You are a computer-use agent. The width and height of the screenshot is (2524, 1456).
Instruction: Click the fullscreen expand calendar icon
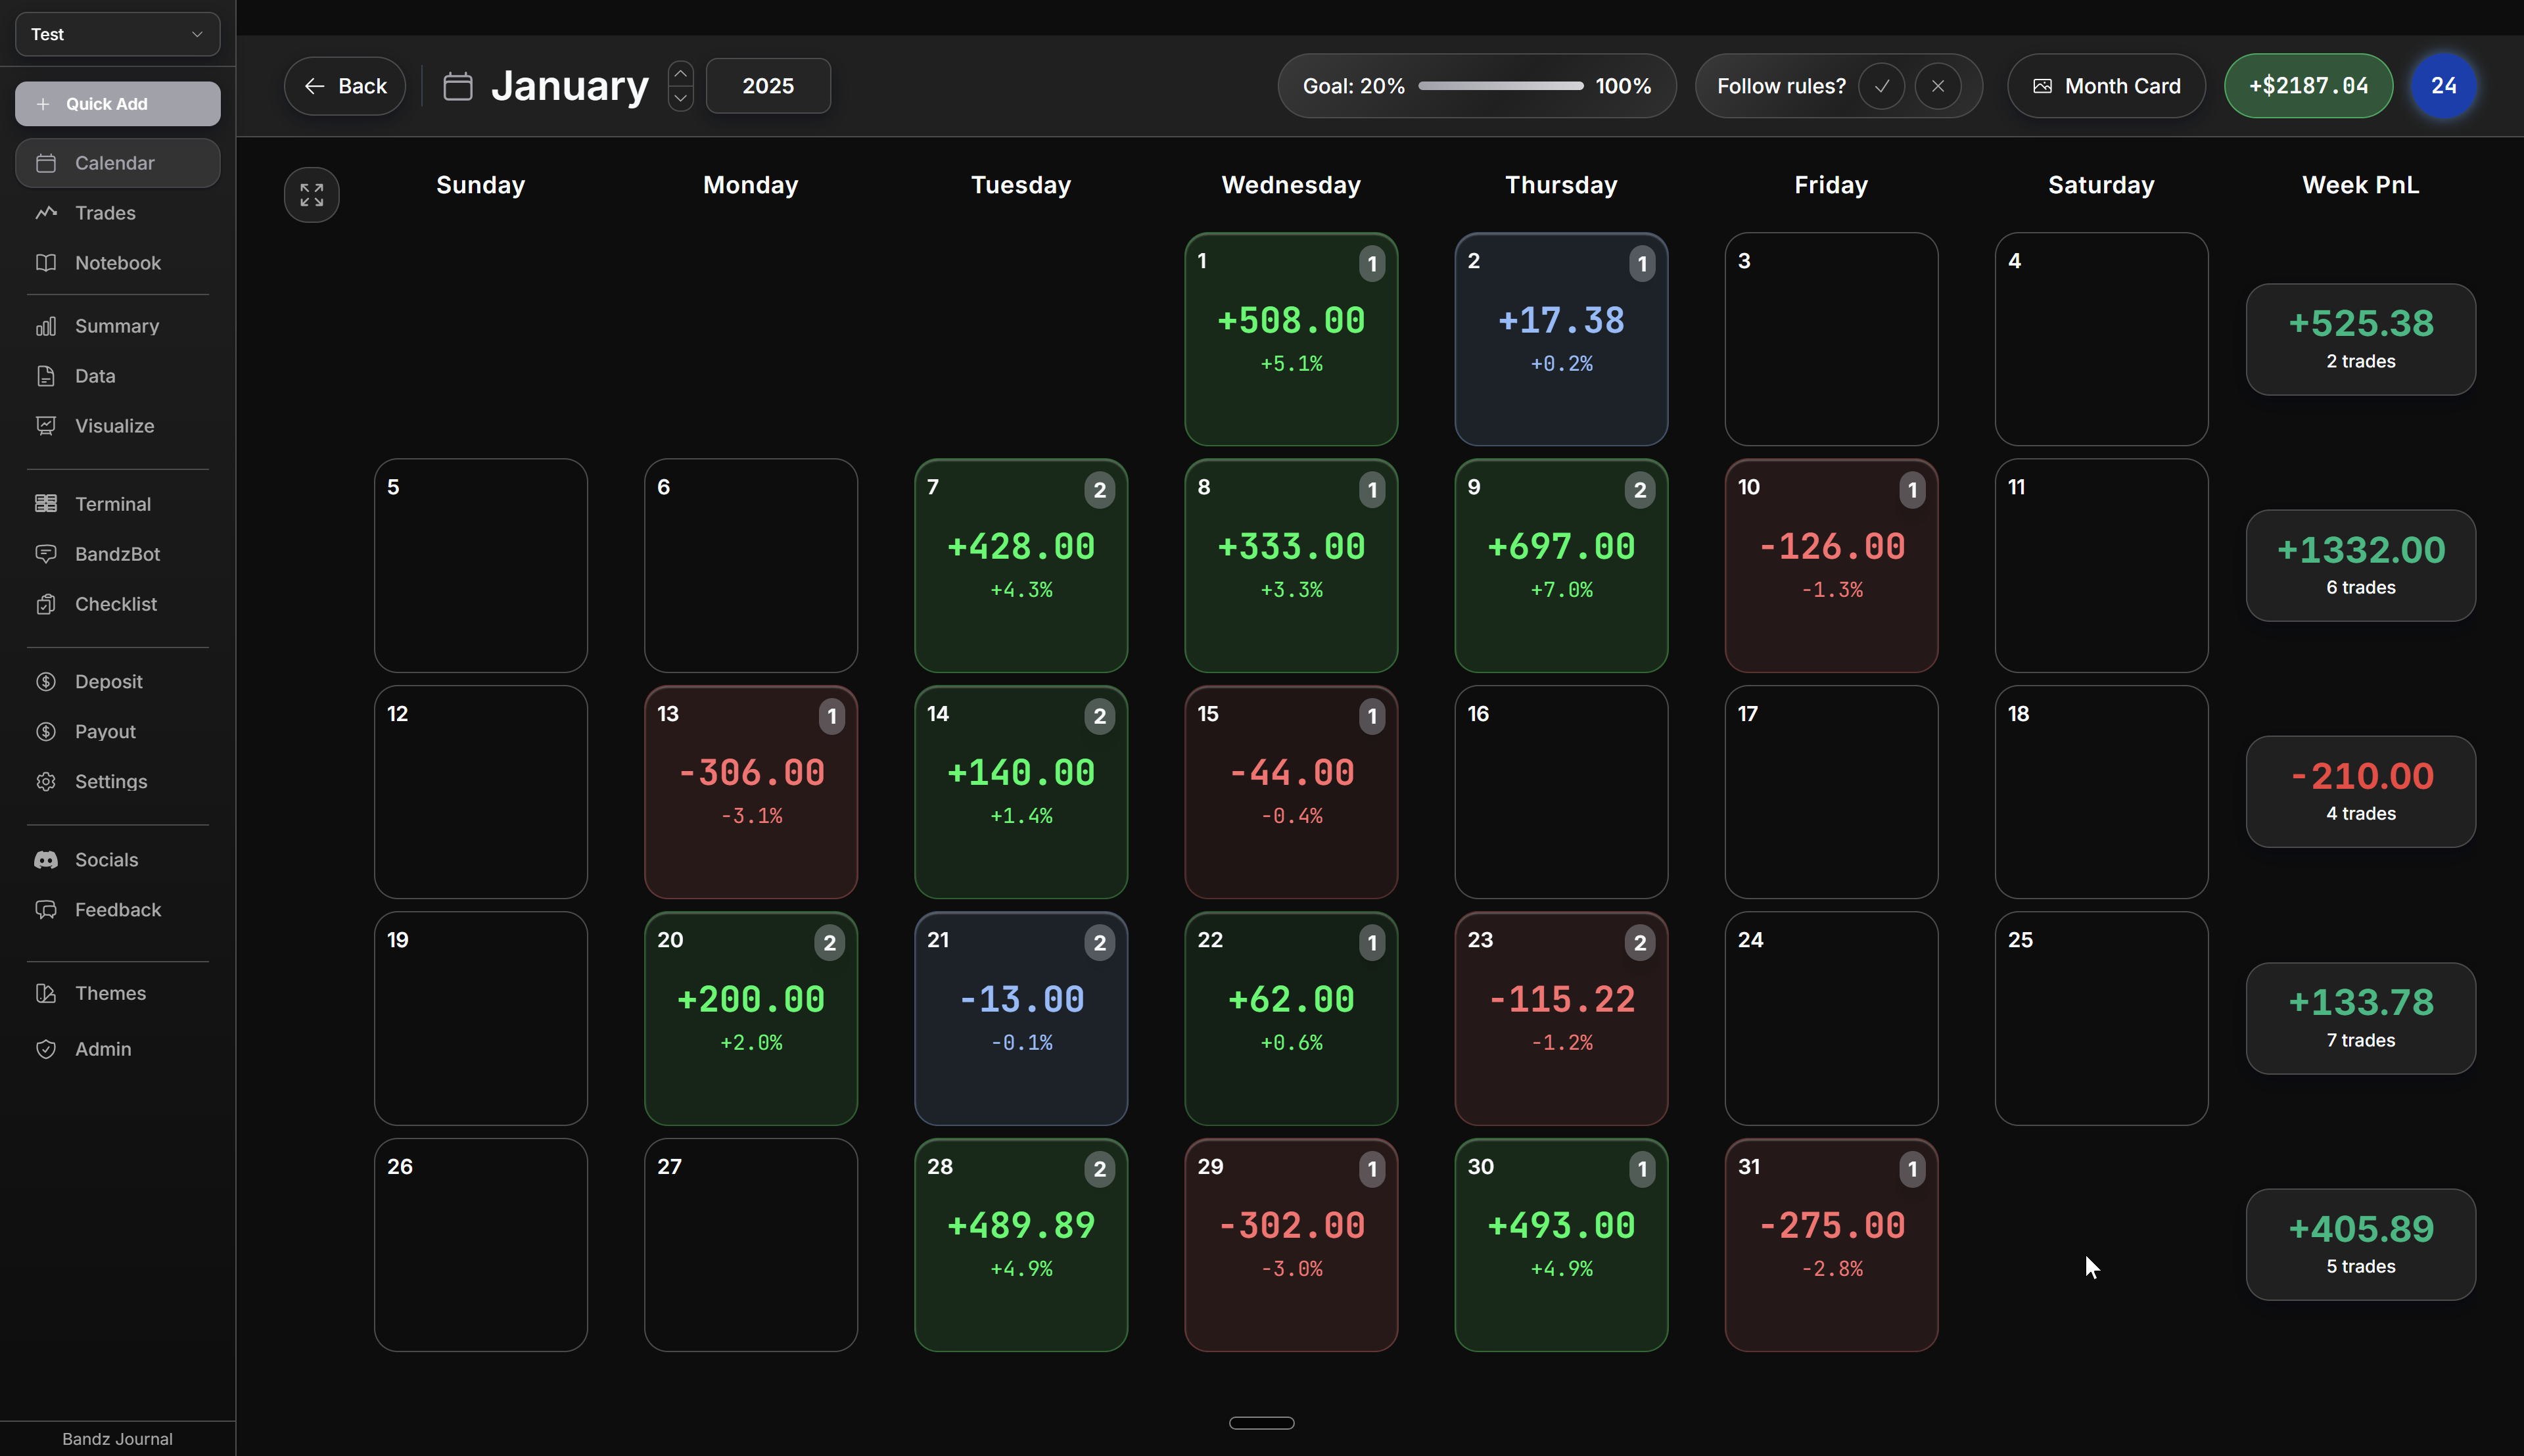pyautogui.click(x=312, y=195)
